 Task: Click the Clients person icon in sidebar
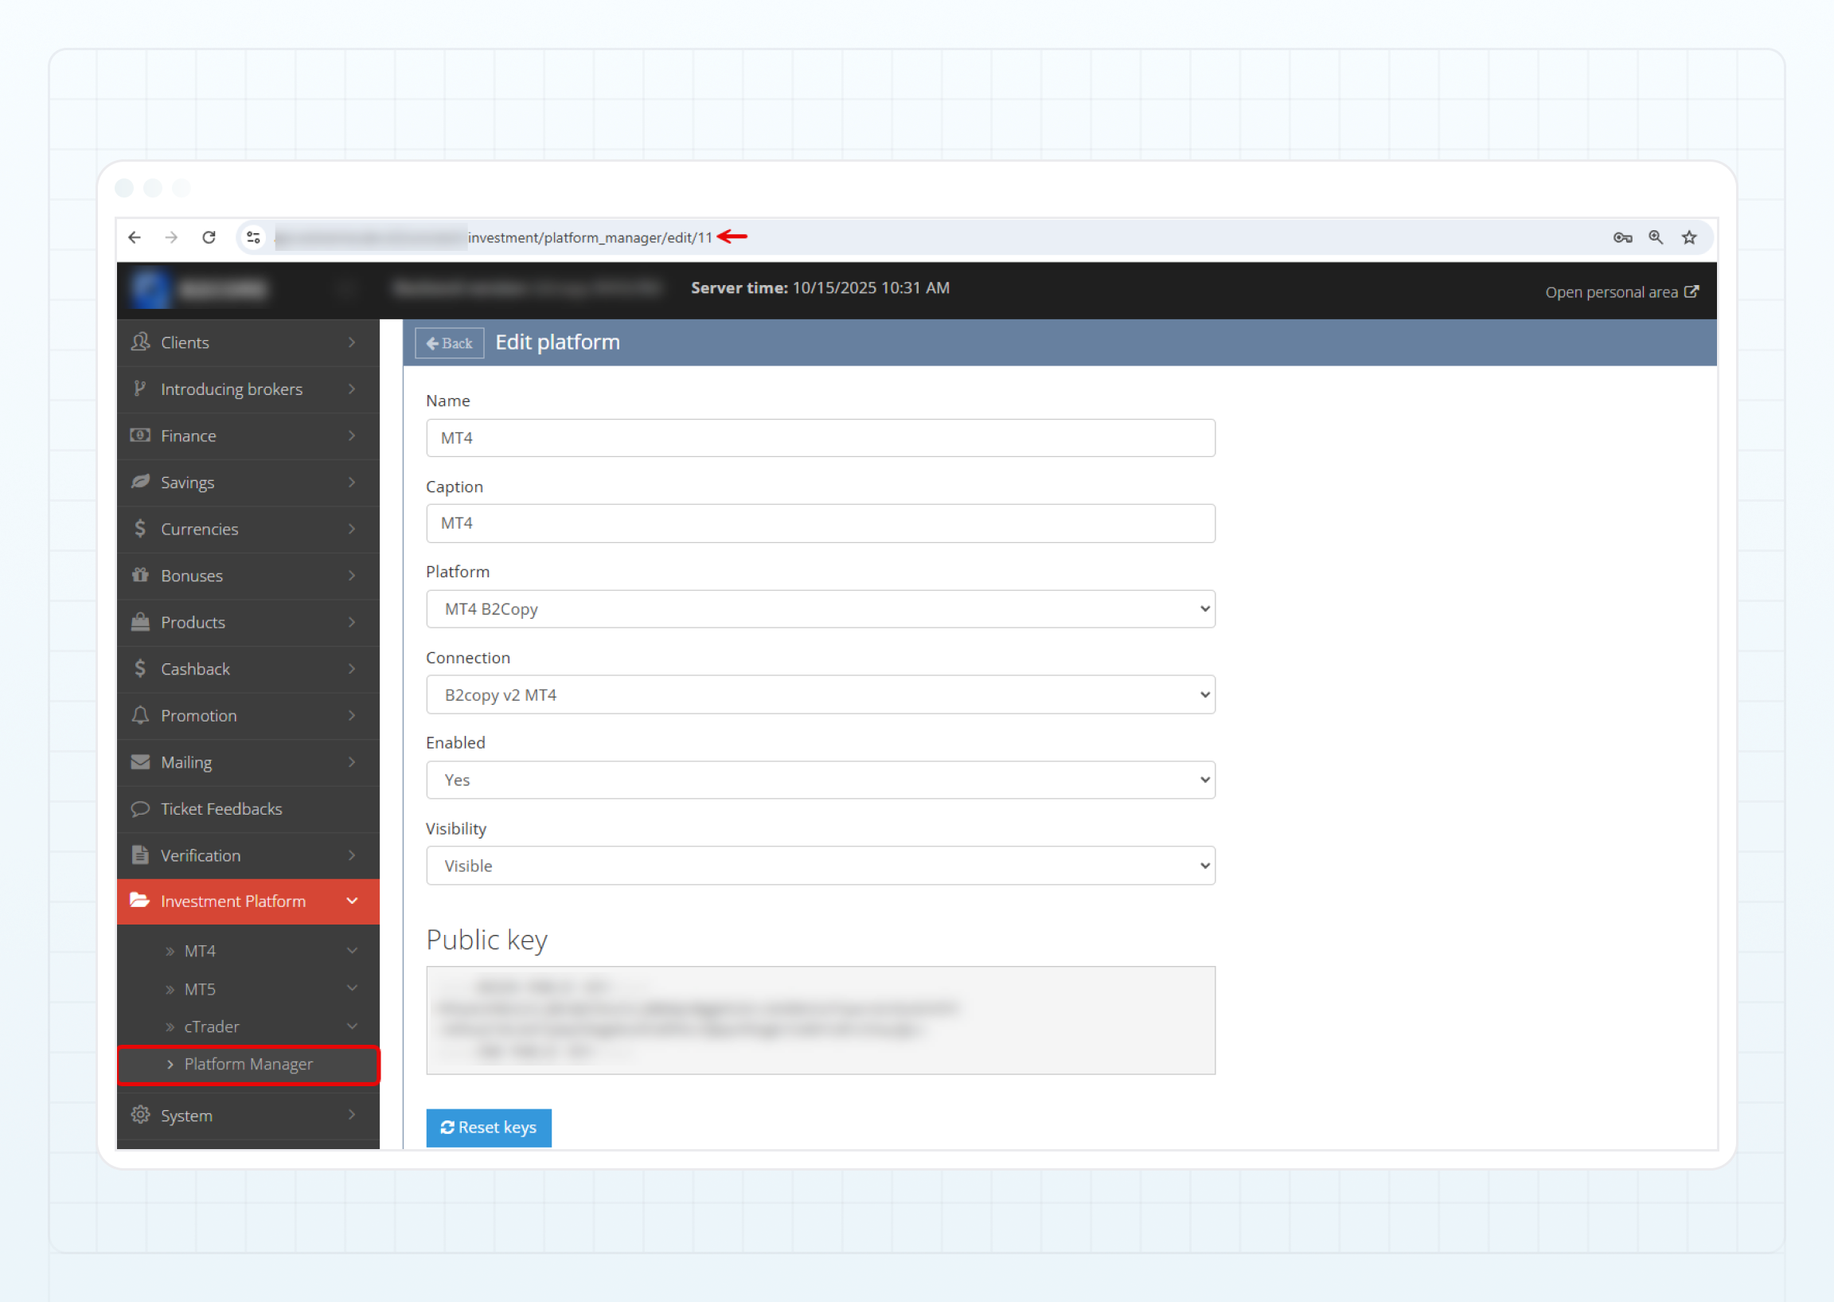coord(141,342)
